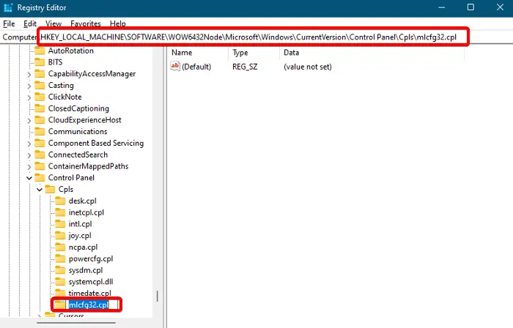
Task: Expand the CapabilityAccessManager key
Action: click(29, 75)
